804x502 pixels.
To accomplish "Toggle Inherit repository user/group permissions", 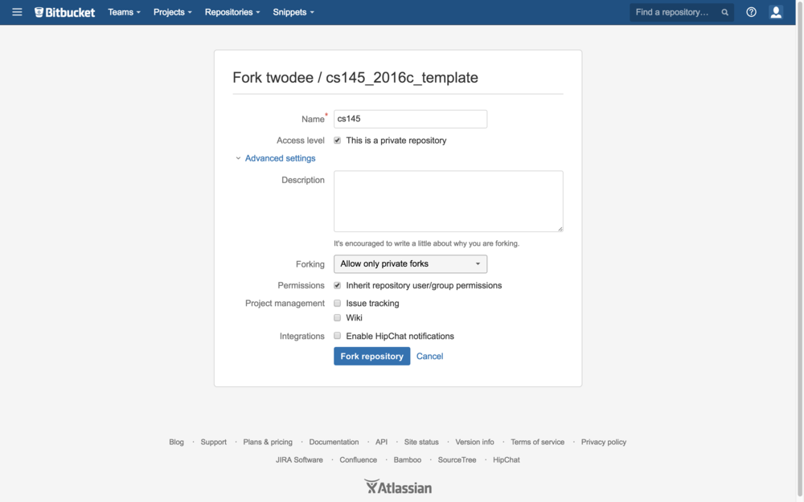I will click(338, 286).
